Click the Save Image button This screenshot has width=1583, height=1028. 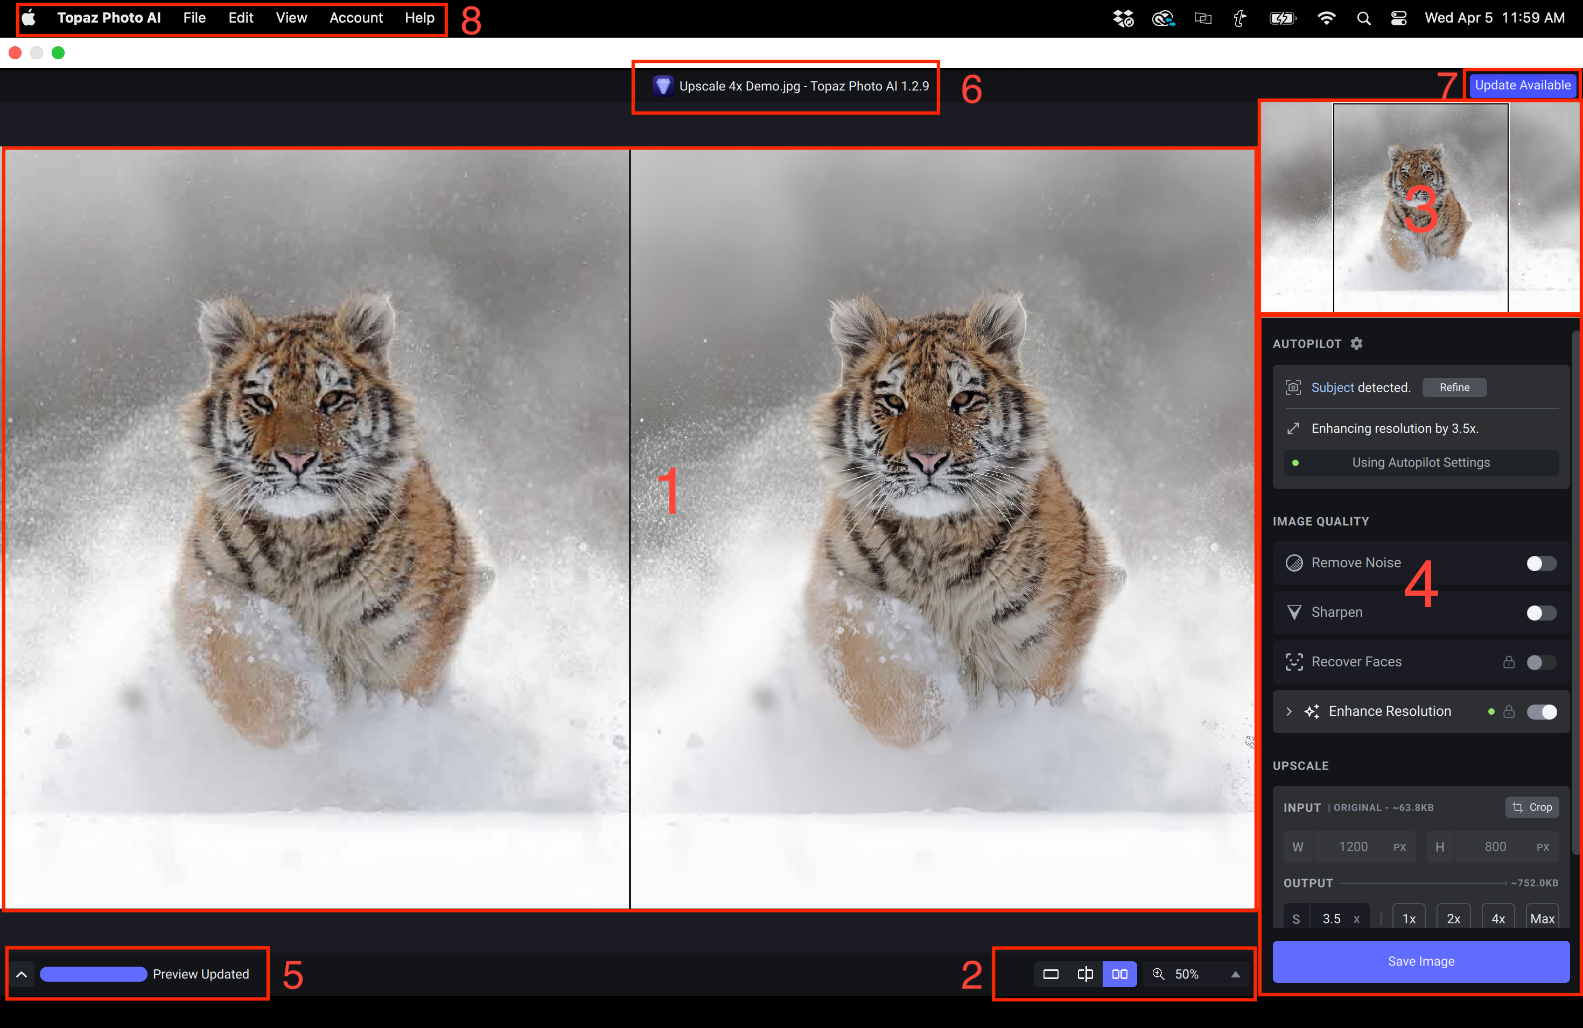click(x=1420, y=961)
